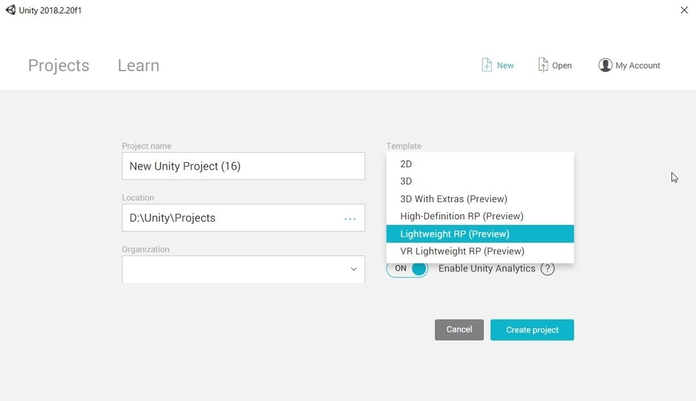The image size is (696, 401).
Task: Choose 3D With Extras (Preview) template
Action: tap(480, 199)
